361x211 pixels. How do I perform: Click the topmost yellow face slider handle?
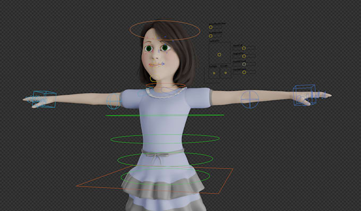point(211,27)
